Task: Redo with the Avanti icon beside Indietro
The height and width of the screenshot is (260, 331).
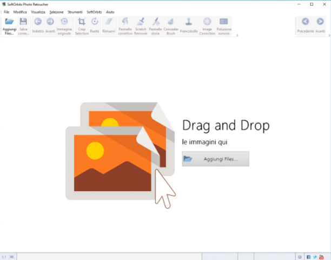Action: [x=50, y=22]
